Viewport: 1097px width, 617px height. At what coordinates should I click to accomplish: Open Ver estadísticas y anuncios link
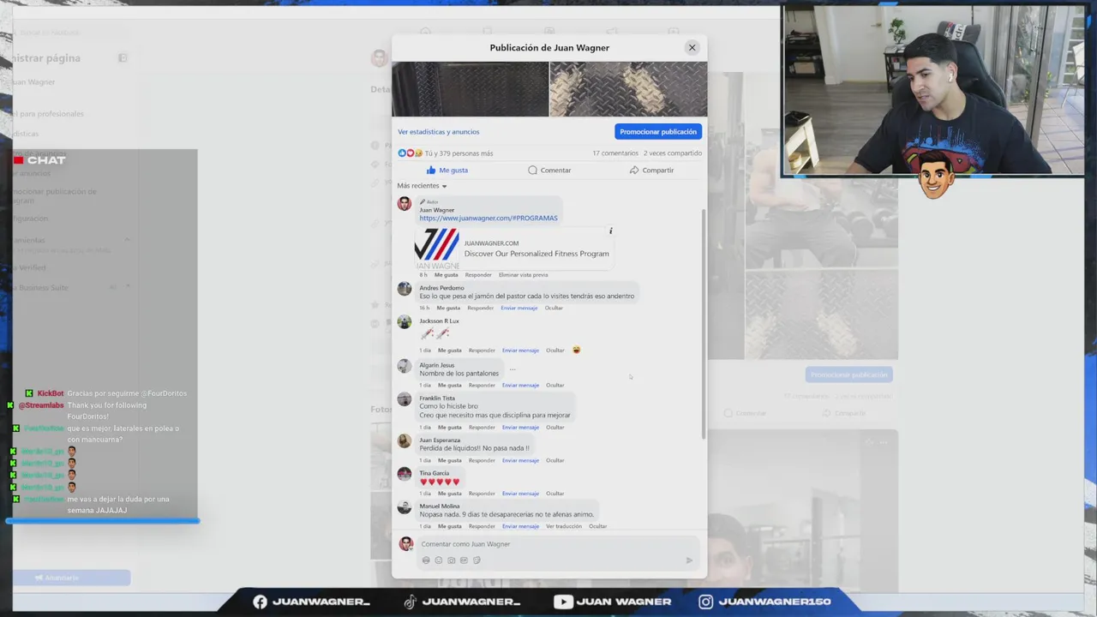click(439, 132)
